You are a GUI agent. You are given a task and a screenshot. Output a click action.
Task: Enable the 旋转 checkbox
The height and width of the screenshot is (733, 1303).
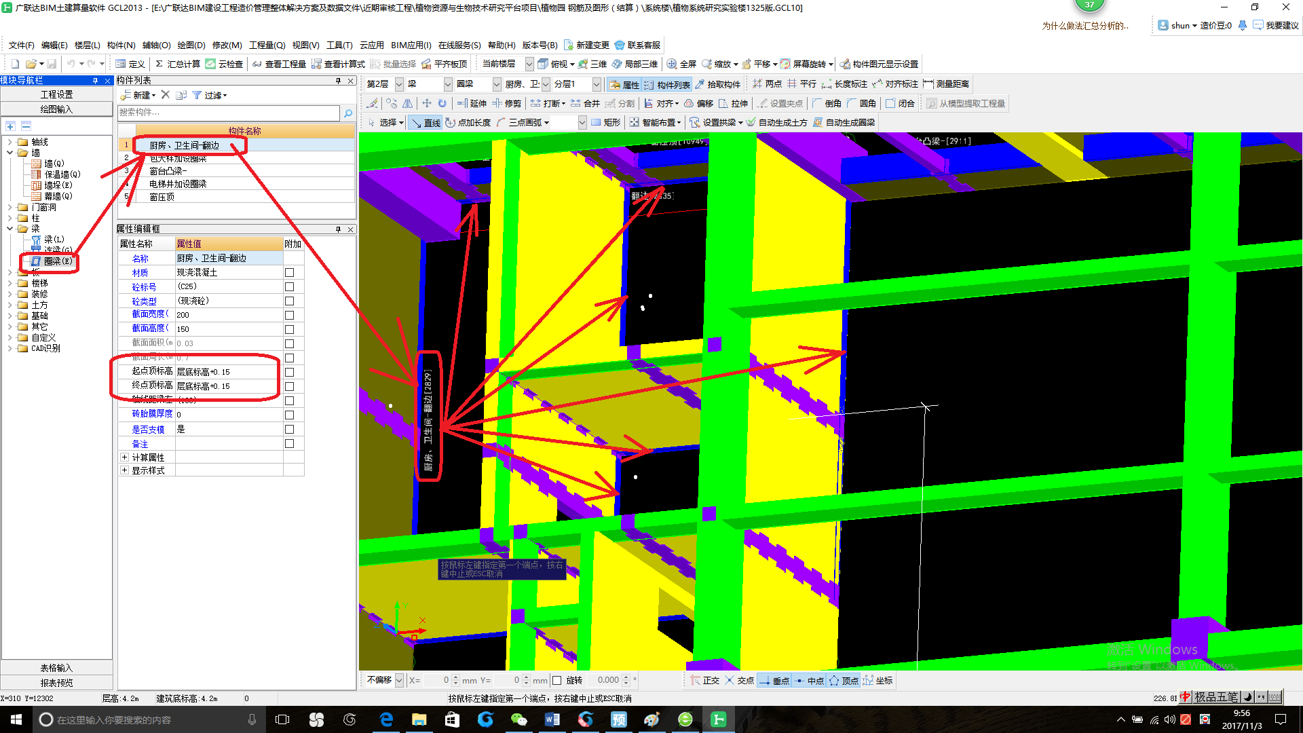pyautogui.click(x=557, y=681)
